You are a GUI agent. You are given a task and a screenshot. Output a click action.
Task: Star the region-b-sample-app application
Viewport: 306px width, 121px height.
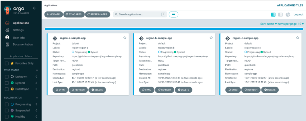[211, 38]
